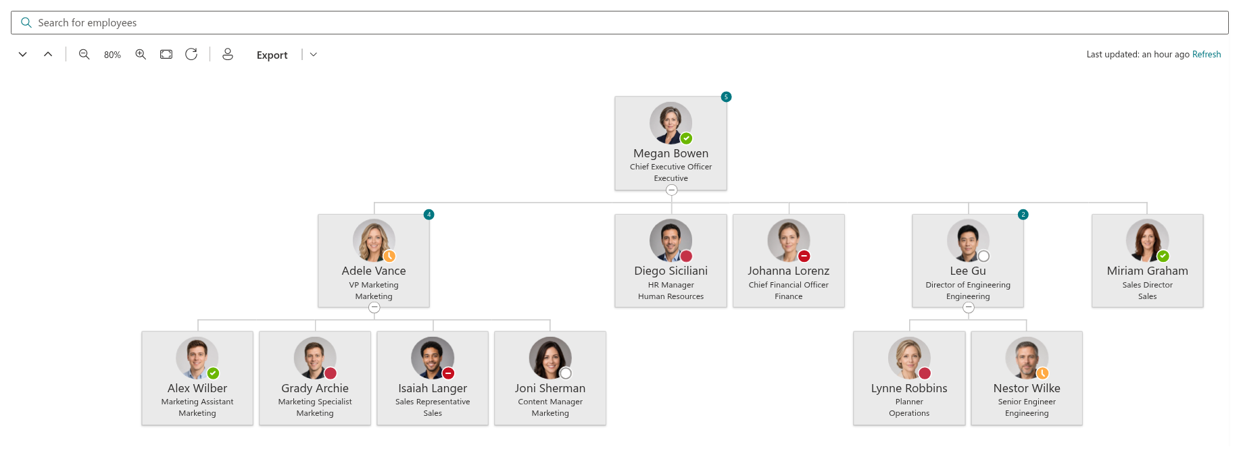This screenshot has width=1241, height=457.
Task: Select the Miriam Graham name text
Action: [x=1147, y=271]
